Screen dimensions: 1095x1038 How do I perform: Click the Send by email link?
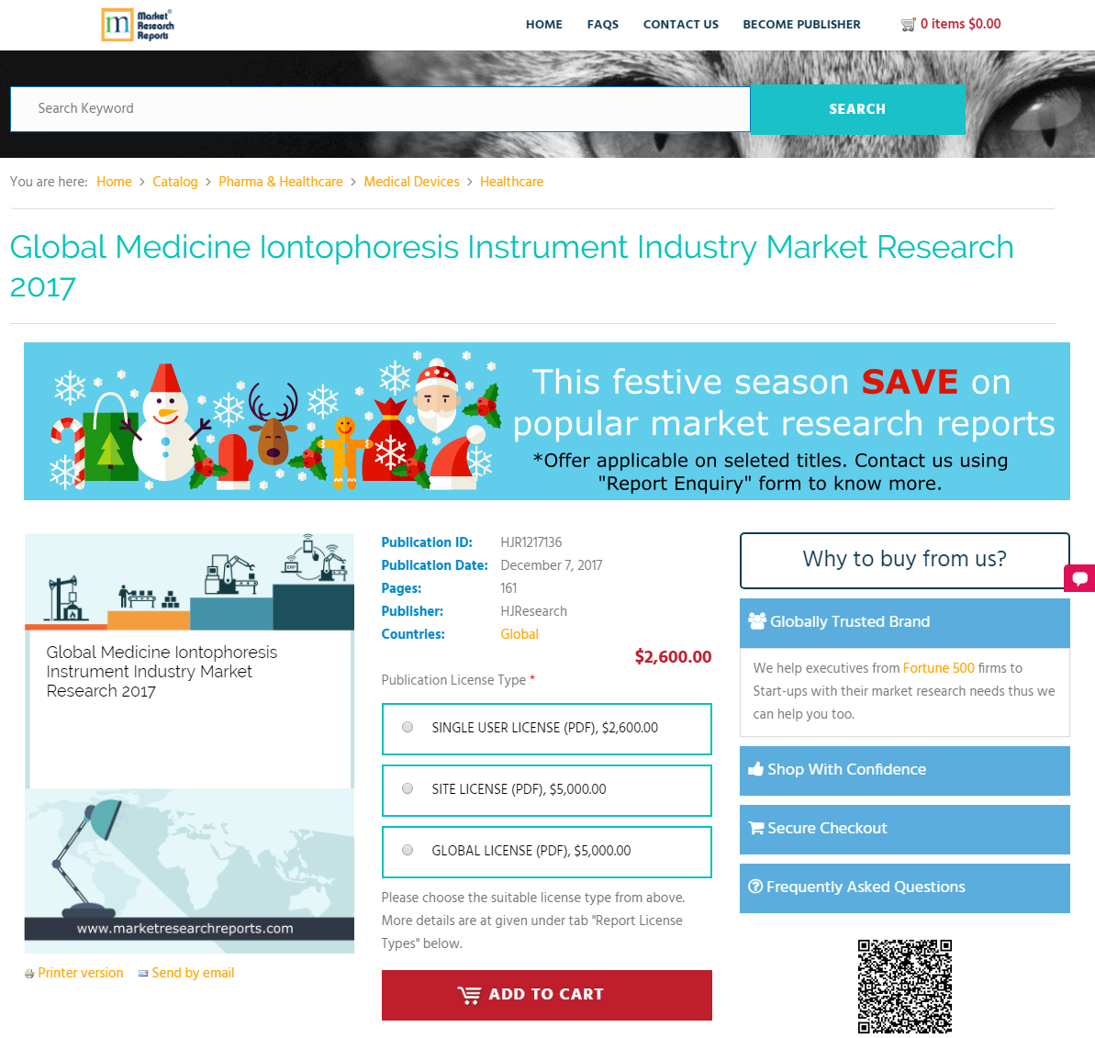pos(193,973)
